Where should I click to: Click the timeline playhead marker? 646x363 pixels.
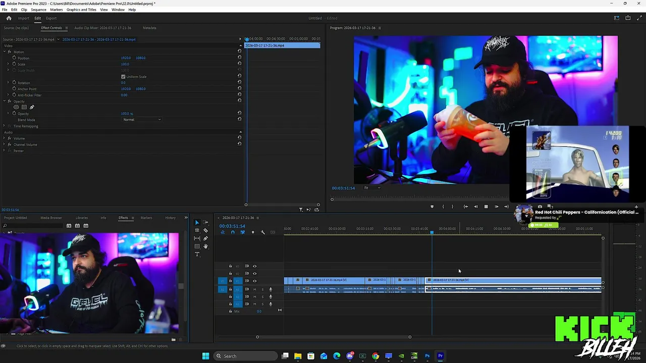[x=432, y=232]
